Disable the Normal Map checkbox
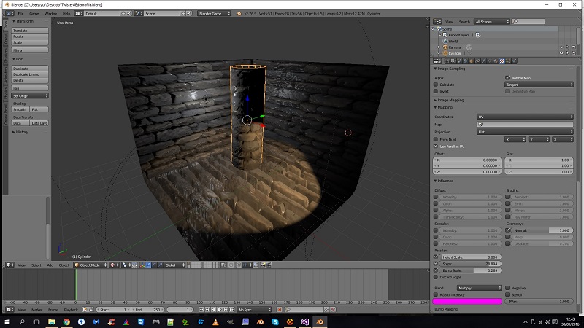Image resolution: width=584 pixels, height=328 pixels. [x=507, y=77]
